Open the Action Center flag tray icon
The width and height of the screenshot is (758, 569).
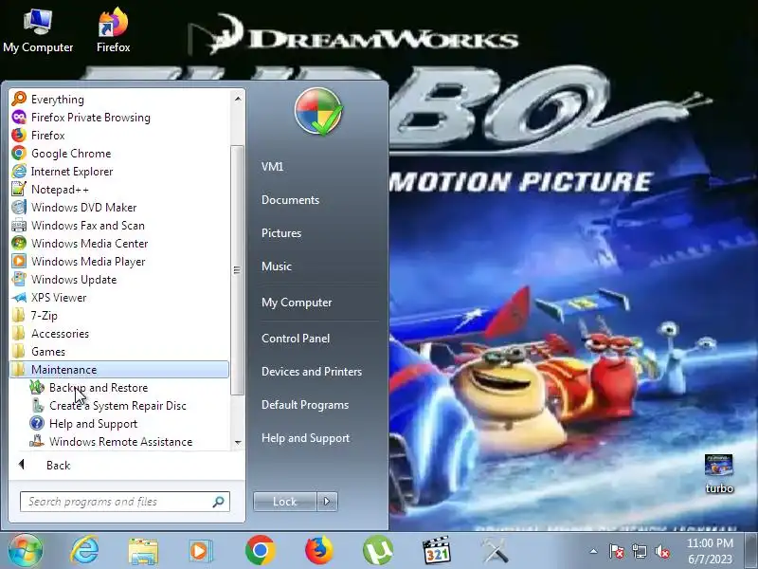click(616, 551)
